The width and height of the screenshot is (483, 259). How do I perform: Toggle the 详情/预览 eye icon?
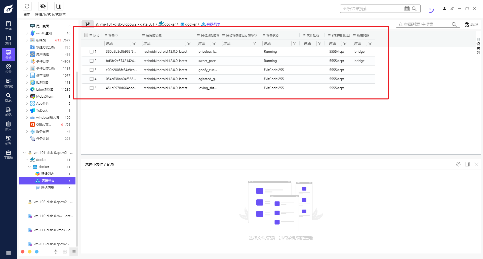[43, 6]
